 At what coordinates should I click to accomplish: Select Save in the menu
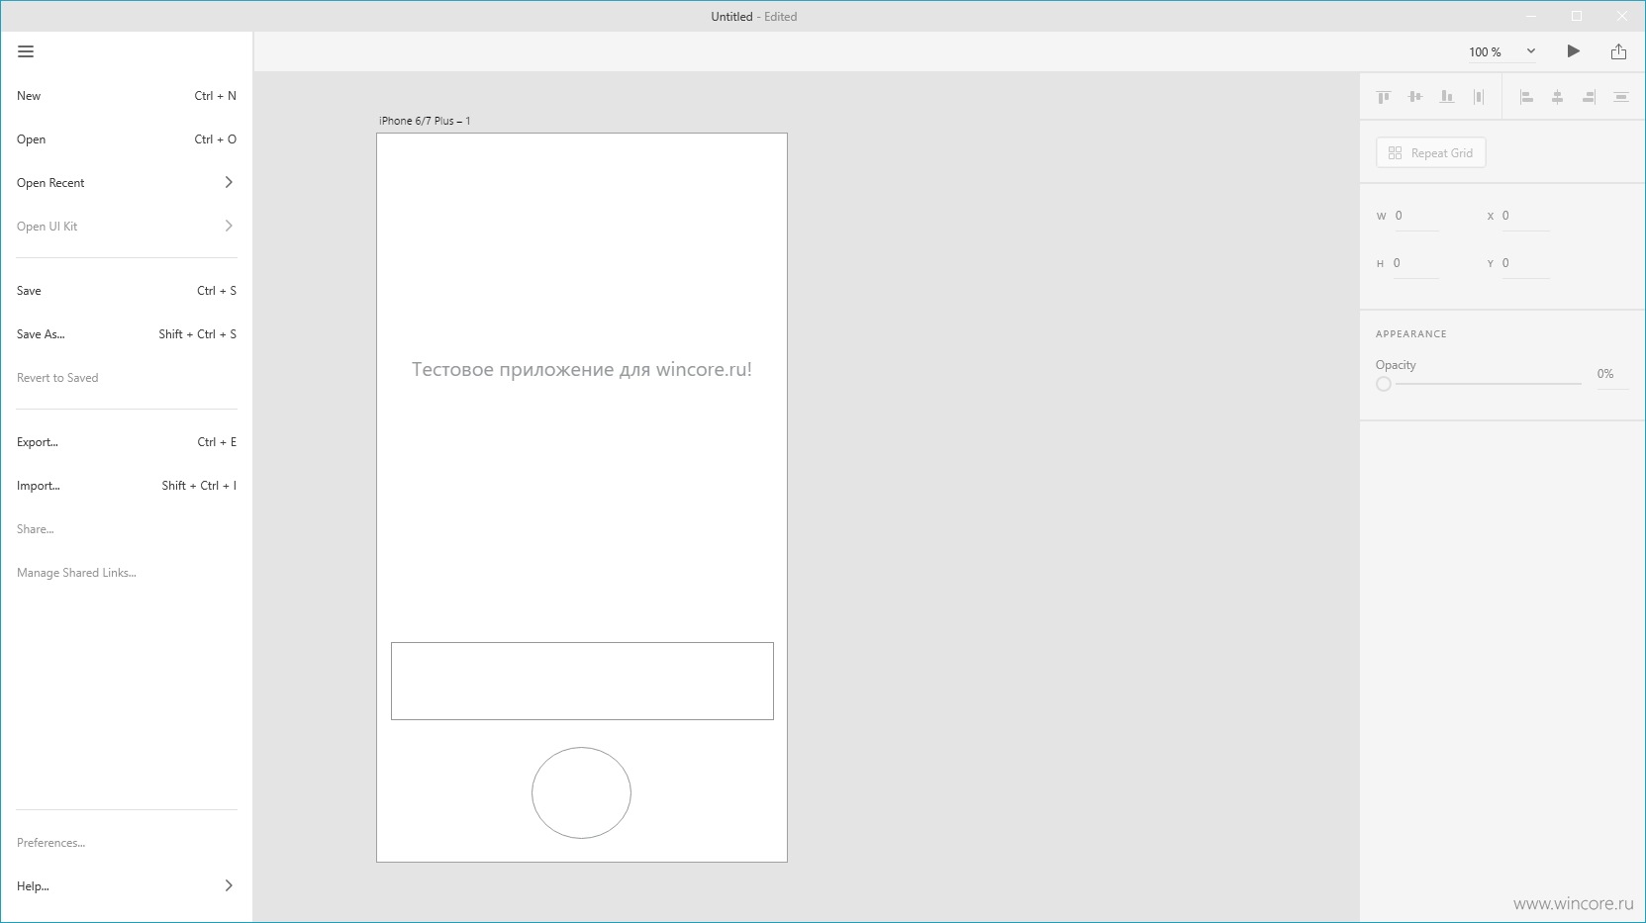(127, 291)
